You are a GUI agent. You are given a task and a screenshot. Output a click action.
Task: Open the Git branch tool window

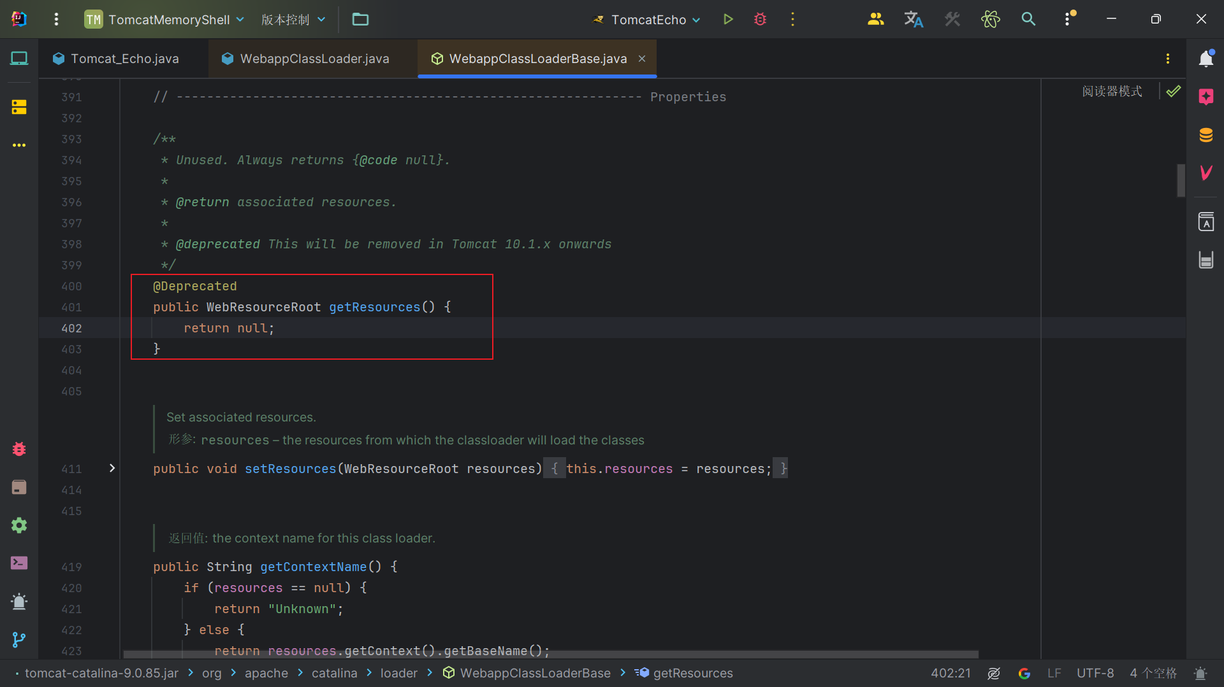point(19,639)
